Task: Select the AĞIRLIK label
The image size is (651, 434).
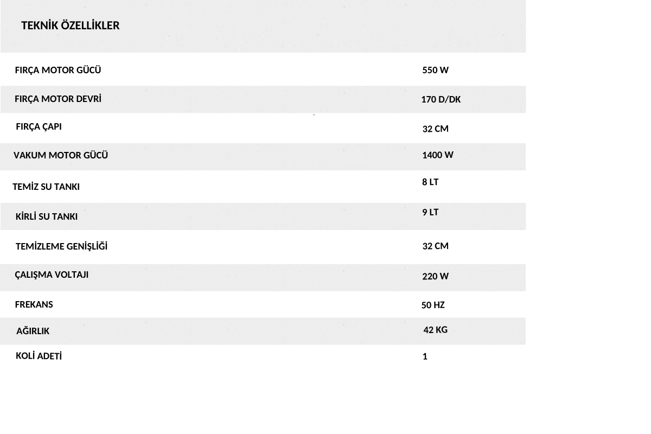Action: tap(33, 331)
